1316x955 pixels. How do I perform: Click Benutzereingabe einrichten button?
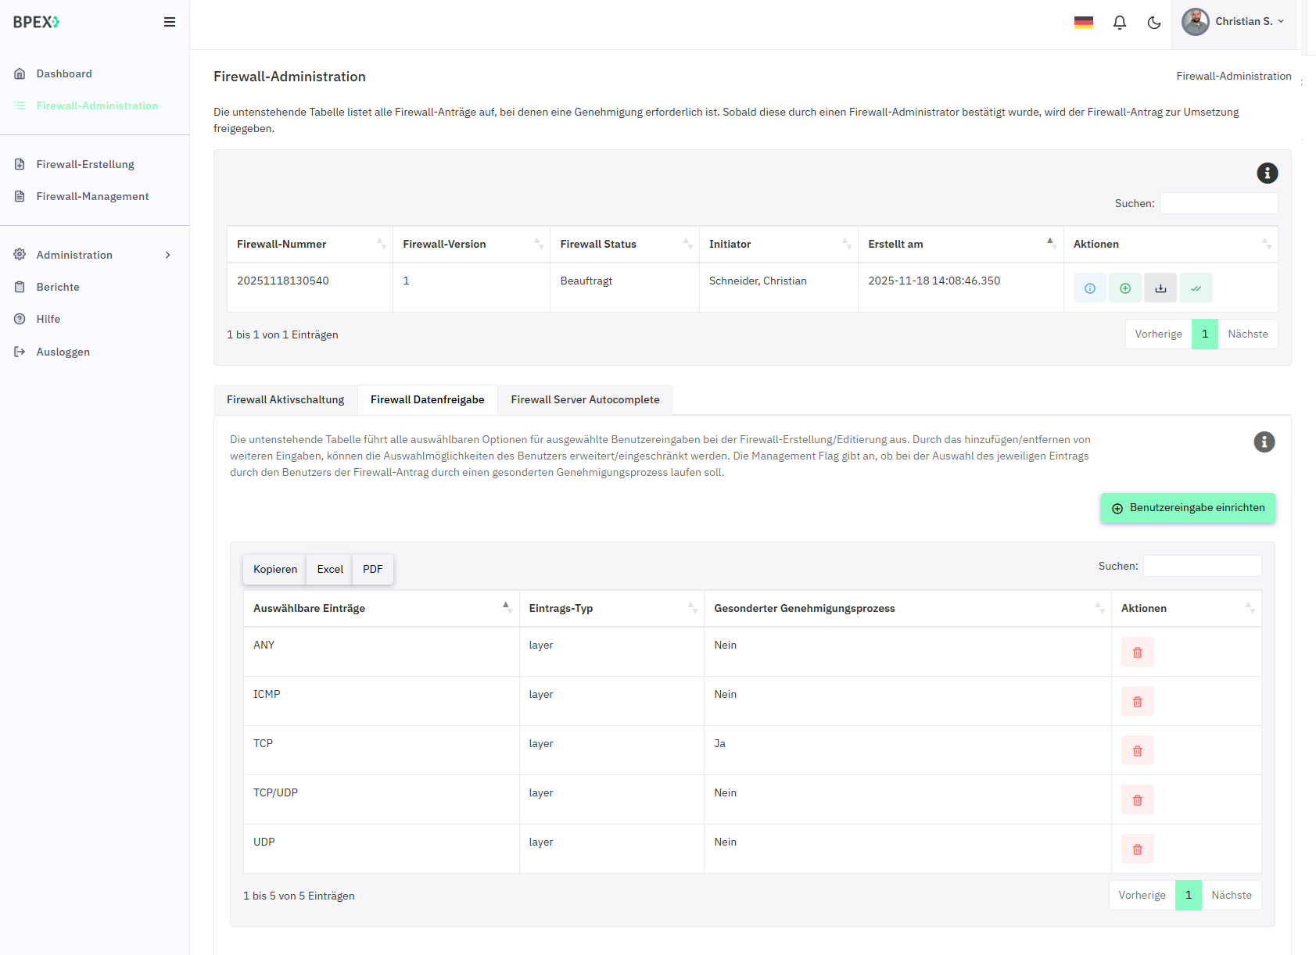(1188, 508)
